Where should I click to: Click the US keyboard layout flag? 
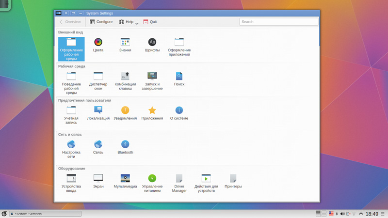[331, 214]
